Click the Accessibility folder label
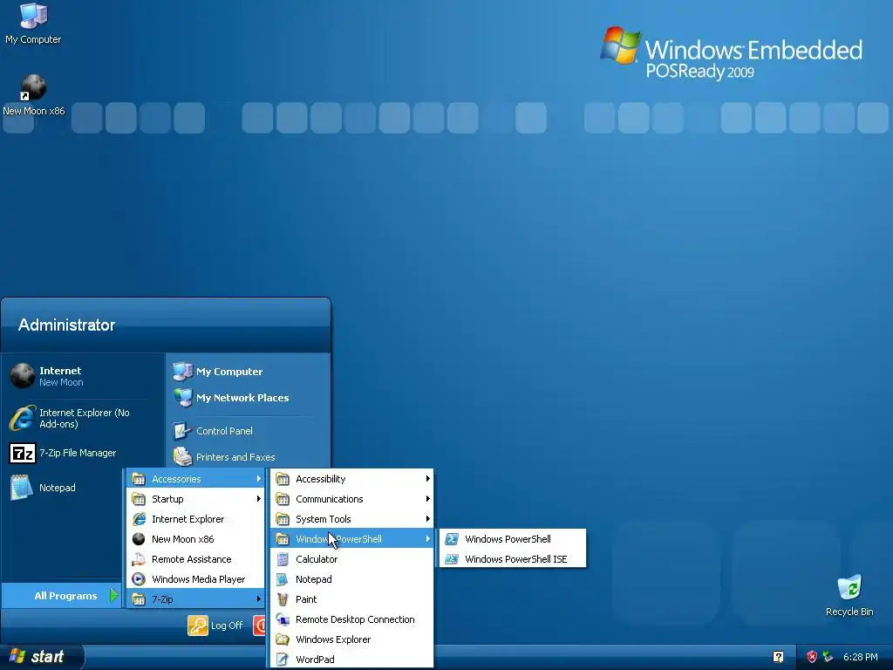Viewport: 893px width, 670px height. tap(321, 479)
